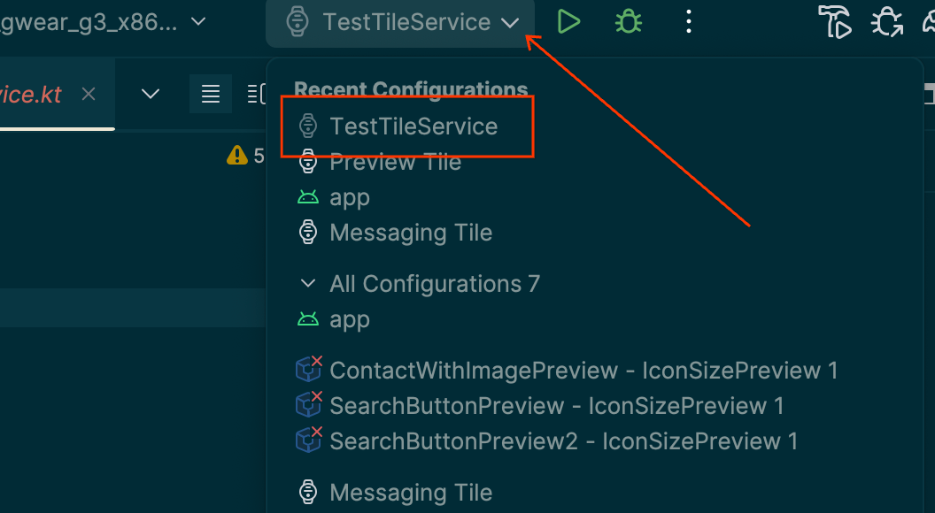This screenshot has height=513, width=935.
Task: Attach debugger to Android process icon
Action: tap(886, 22)
